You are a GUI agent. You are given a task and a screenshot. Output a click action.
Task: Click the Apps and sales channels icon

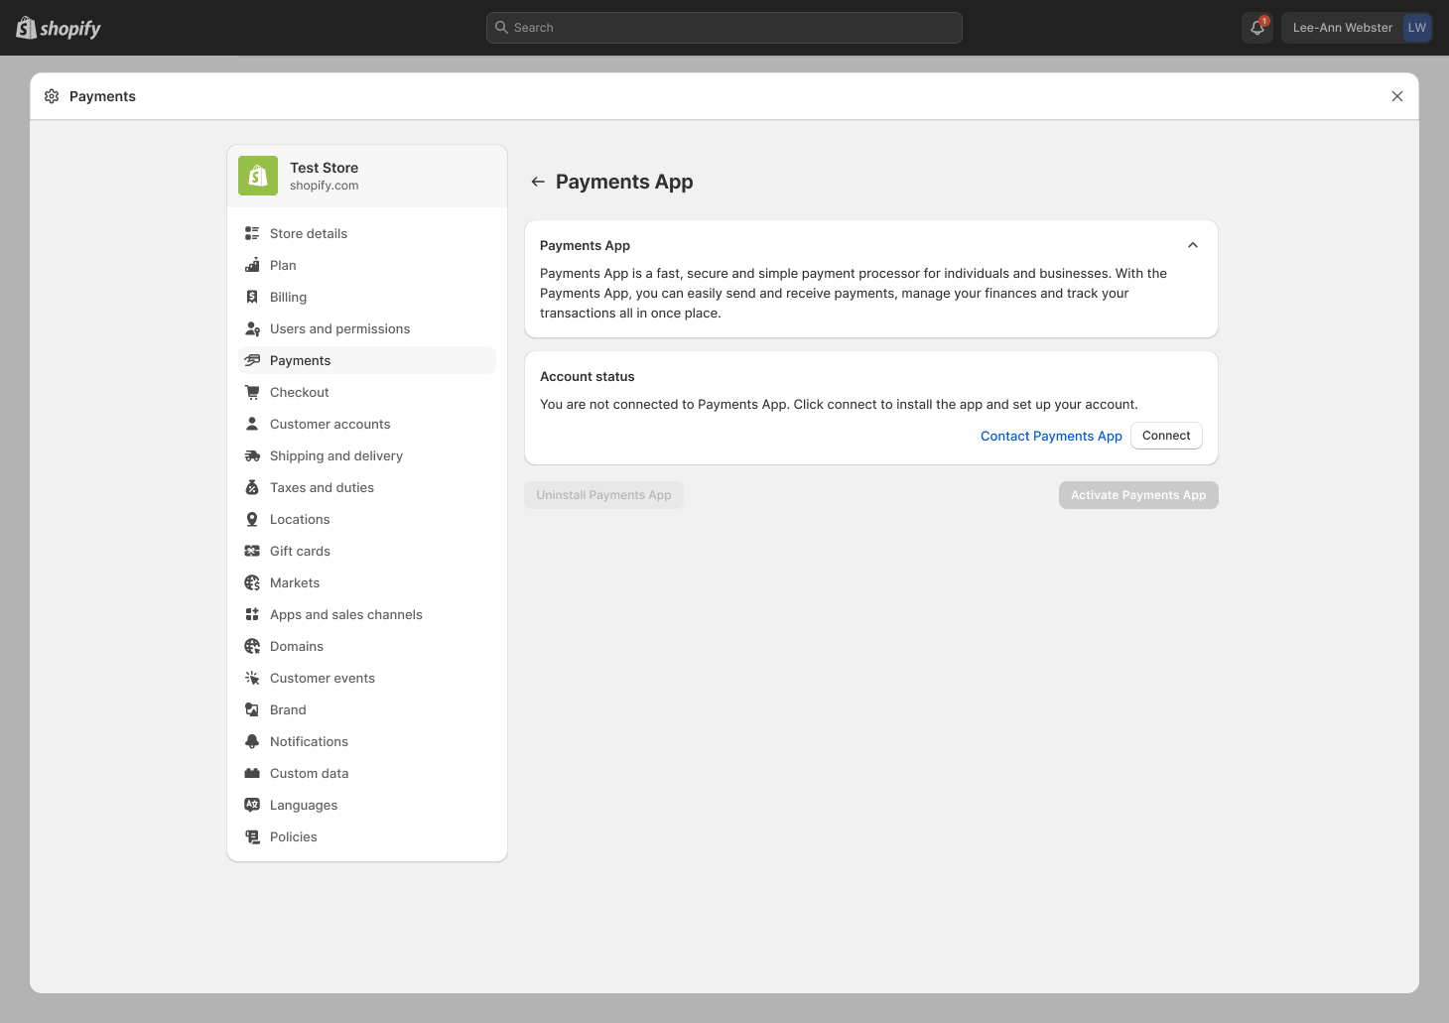[x=252, y=614]
